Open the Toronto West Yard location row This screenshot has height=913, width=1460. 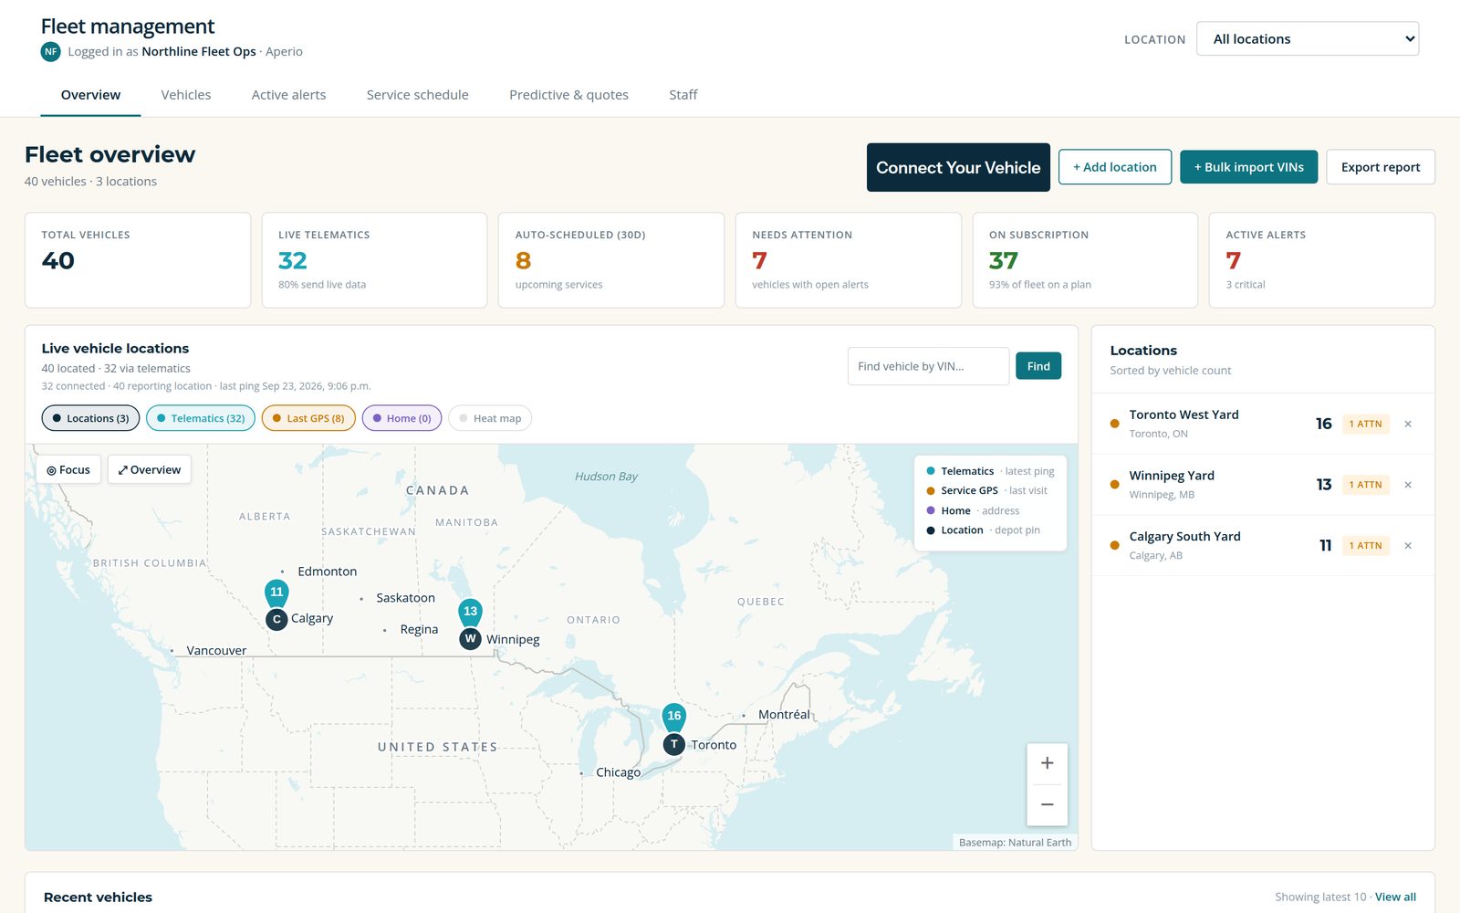1263,424
